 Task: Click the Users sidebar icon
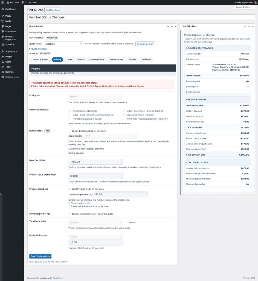[3, 62]
